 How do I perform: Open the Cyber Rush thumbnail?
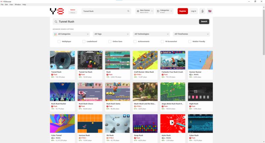click(200, 124)
